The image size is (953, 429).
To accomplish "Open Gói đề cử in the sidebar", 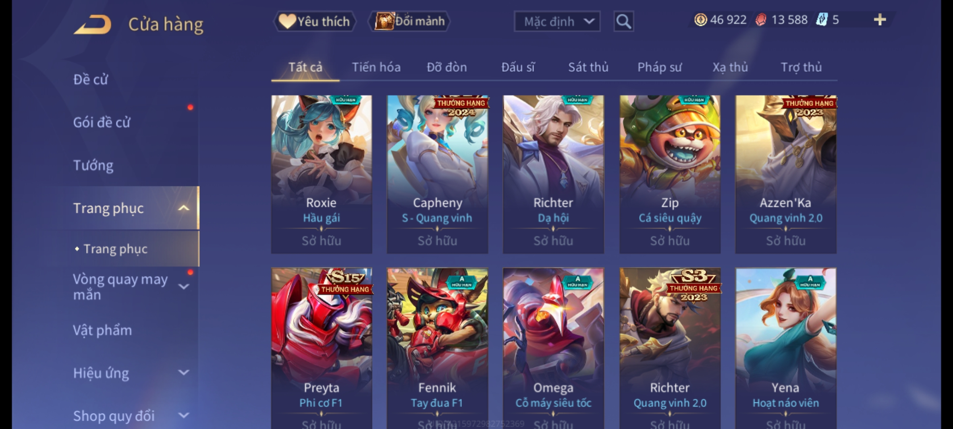I will tap(102, 122).
